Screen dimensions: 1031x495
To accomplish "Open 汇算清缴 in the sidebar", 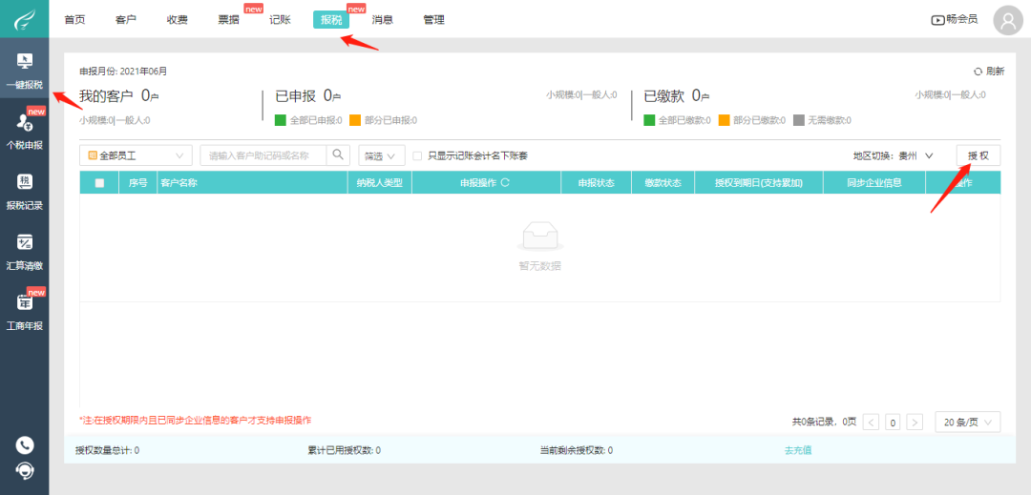I will pos(24,251).
